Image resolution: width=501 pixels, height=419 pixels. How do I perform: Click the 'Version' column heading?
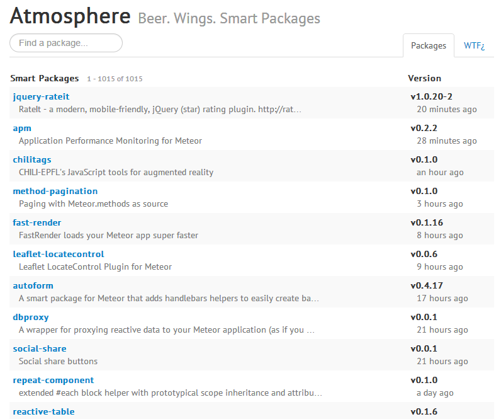(424, 78)
